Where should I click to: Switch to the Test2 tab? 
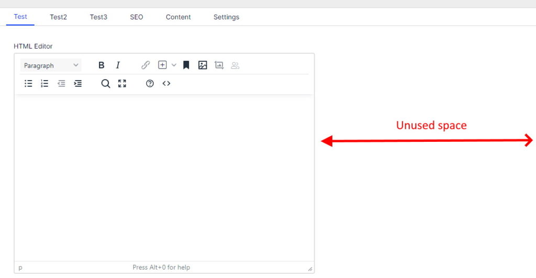pyautogui.click(x=59, y=17)
